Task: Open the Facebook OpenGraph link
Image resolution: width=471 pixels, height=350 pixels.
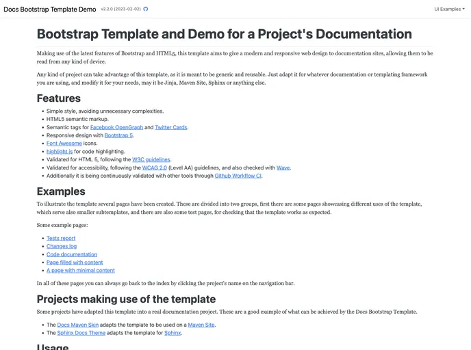Action: [x=116, y=127]
